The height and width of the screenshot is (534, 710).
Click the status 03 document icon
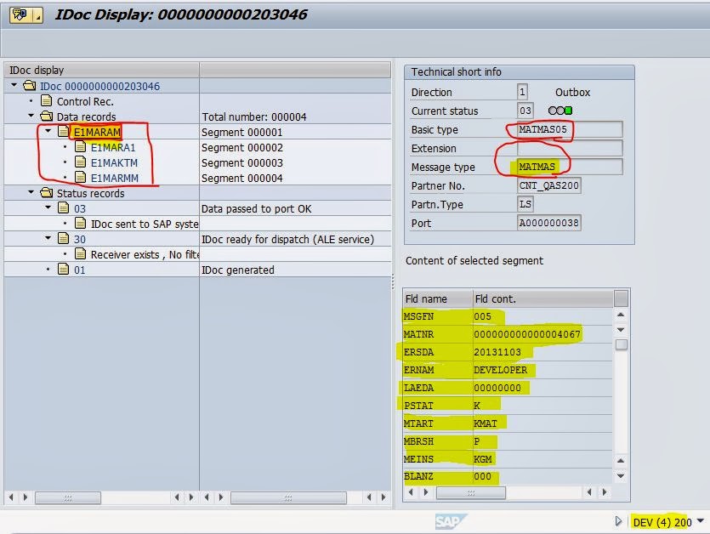[x=64, y=207]
